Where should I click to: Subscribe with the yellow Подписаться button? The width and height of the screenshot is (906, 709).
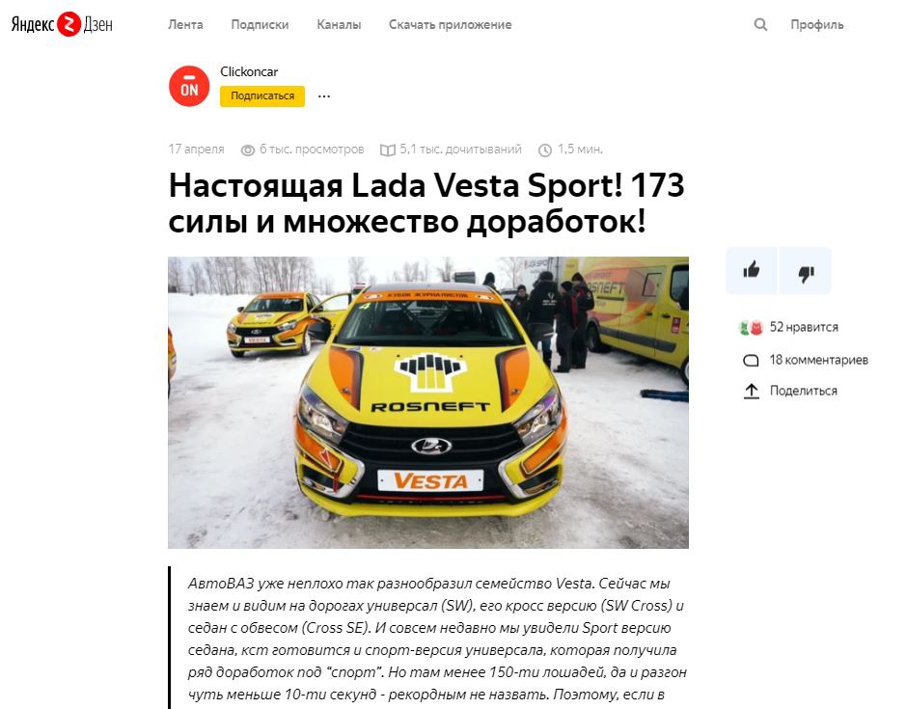coord(261,95)
